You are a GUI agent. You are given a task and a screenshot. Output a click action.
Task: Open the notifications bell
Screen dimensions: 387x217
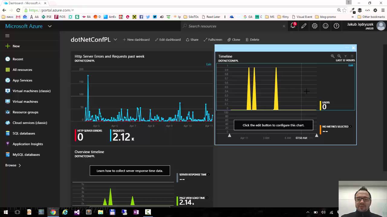(293, 26)
